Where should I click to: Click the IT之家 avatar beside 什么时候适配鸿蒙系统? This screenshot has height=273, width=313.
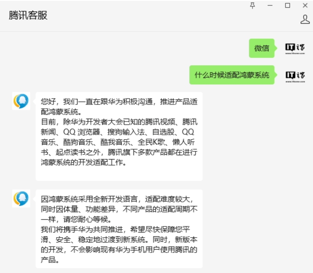pos(295,77)
